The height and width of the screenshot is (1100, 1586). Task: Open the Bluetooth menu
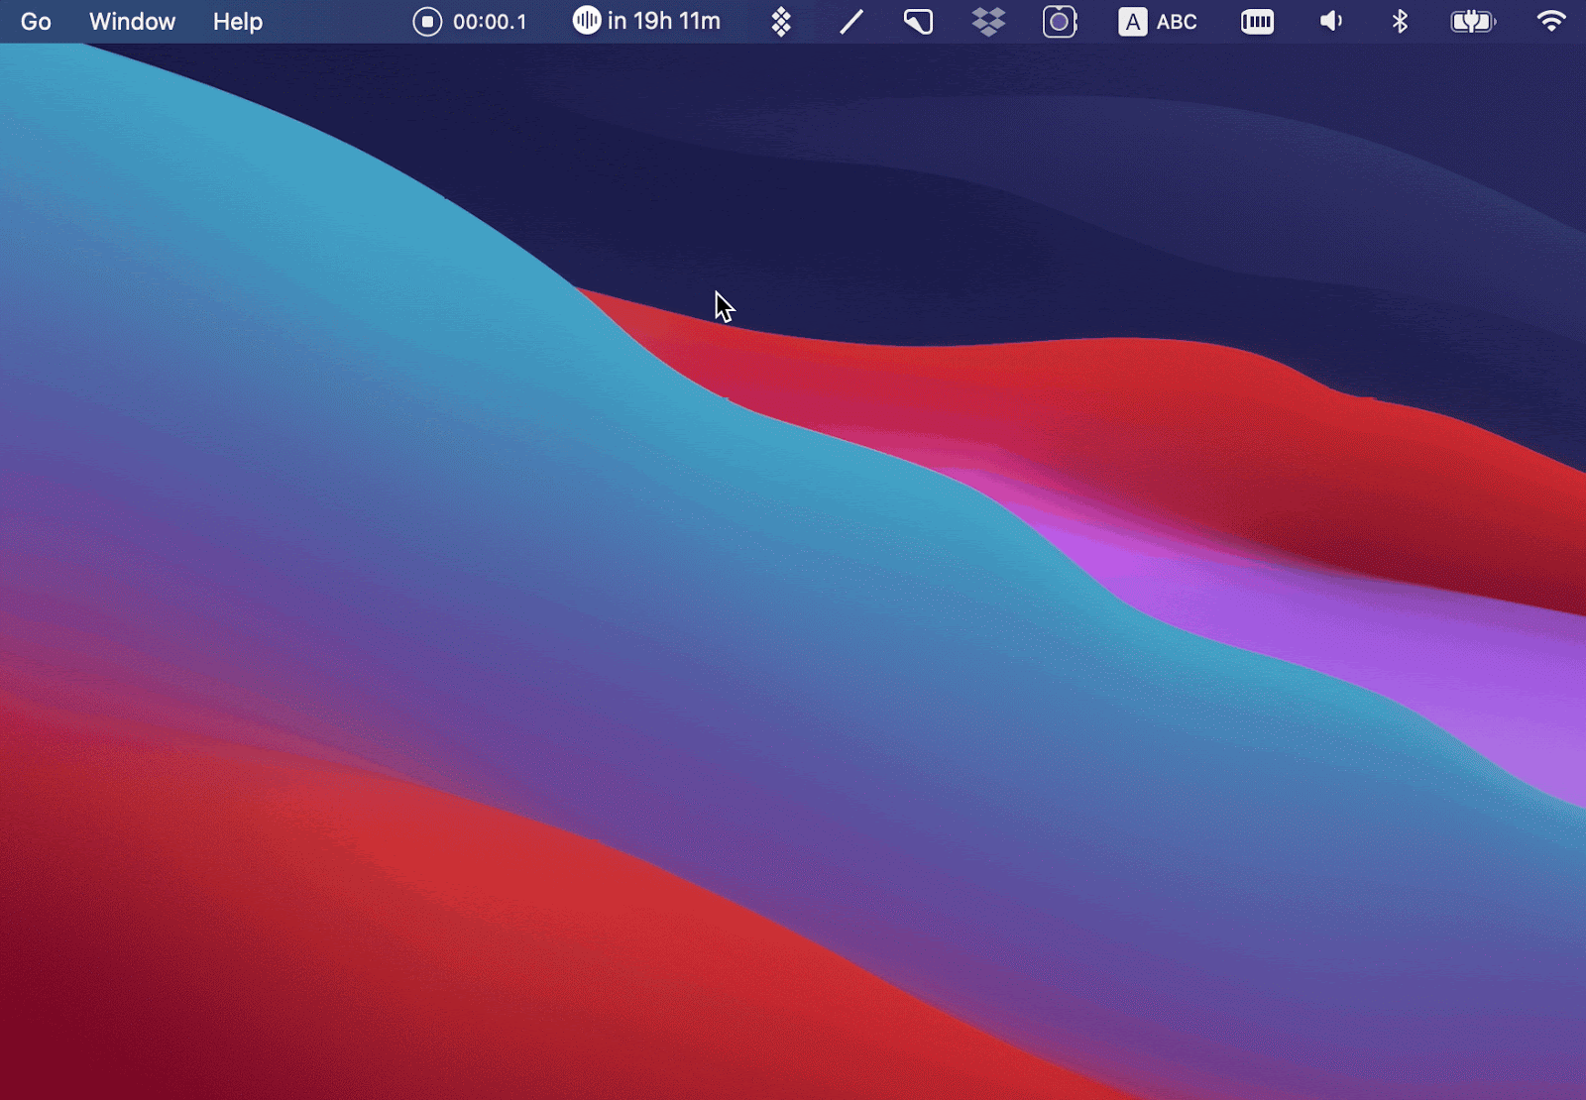coord(1400,21)
